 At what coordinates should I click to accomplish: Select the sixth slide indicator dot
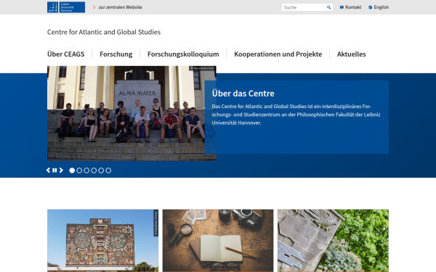tap(108, 170)
